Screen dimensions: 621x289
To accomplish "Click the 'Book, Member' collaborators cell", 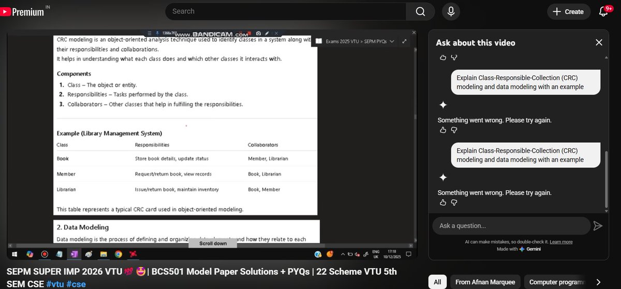I will (264, 189).
